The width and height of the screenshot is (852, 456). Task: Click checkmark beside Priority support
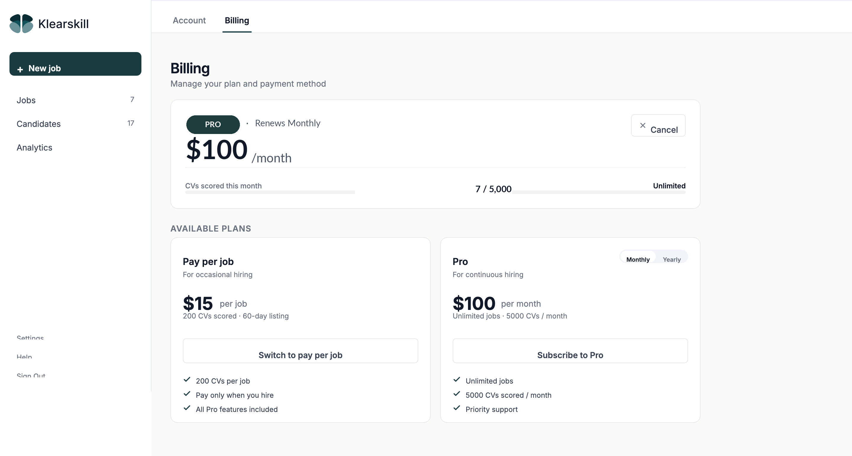[x=457, y=408]
